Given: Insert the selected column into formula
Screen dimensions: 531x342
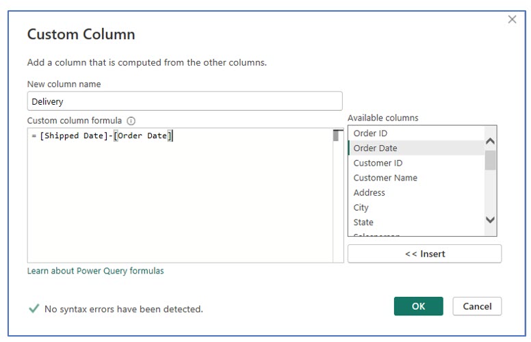Looking at the screenshot, I should click(x=425, y=254).
